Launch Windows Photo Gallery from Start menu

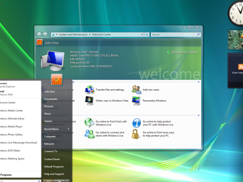click(11, 135)
